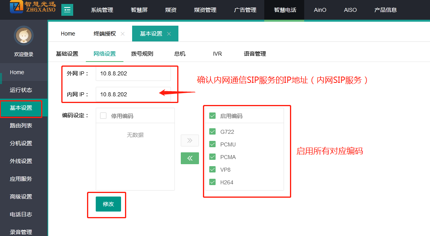This screenshot has width=430, height=236.
Task: Open 分机设置 in the sidebar
Action: pos(21,143)
